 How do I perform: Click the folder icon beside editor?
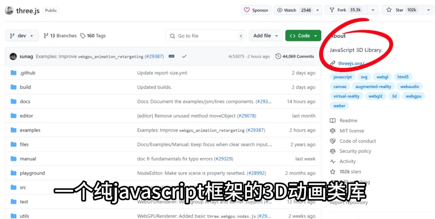click(x=14, y=116)
